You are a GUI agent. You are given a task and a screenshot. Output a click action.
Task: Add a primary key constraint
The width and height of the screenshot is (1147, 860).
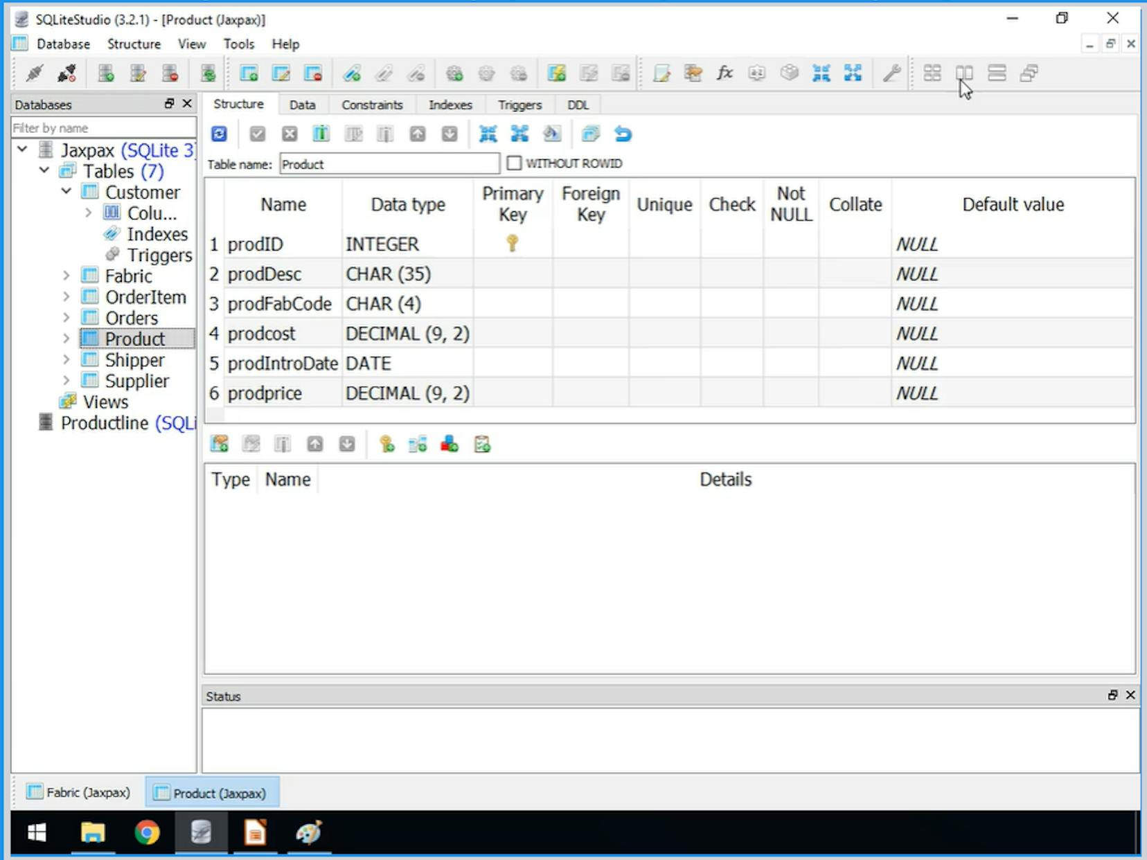tap(386, 444)
